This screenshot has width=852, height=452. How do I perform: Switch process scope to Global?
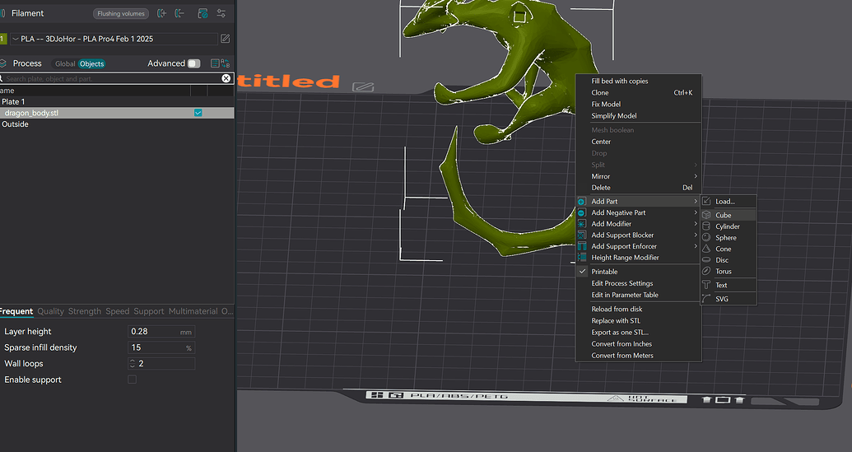(x=65, y=63)
